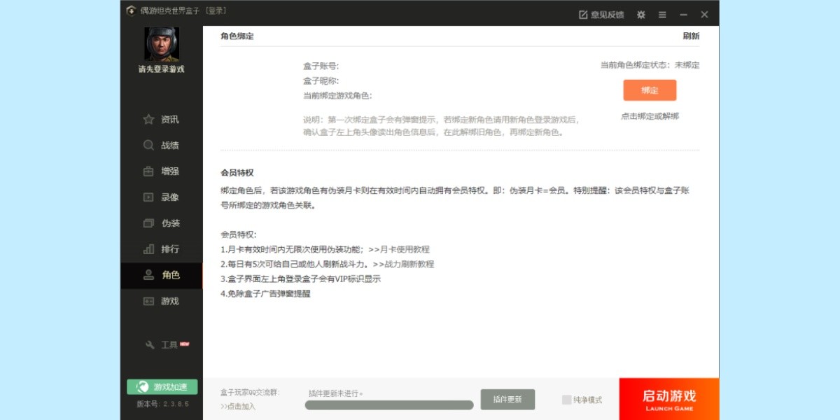Click the 意见反馈 edit icon
Image resolution: width=840 pixels, height=420 pixels.
pos(583,15)
